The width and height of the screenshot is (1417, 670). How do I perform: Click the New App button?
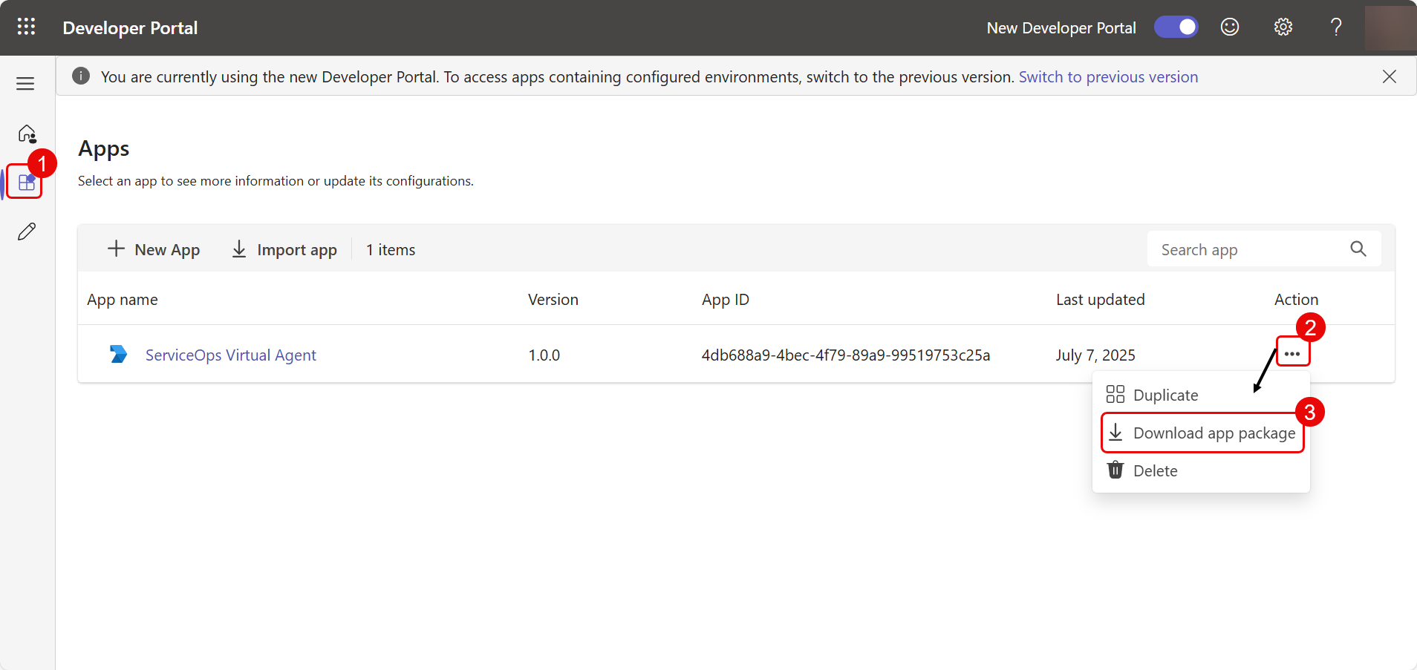154,250
